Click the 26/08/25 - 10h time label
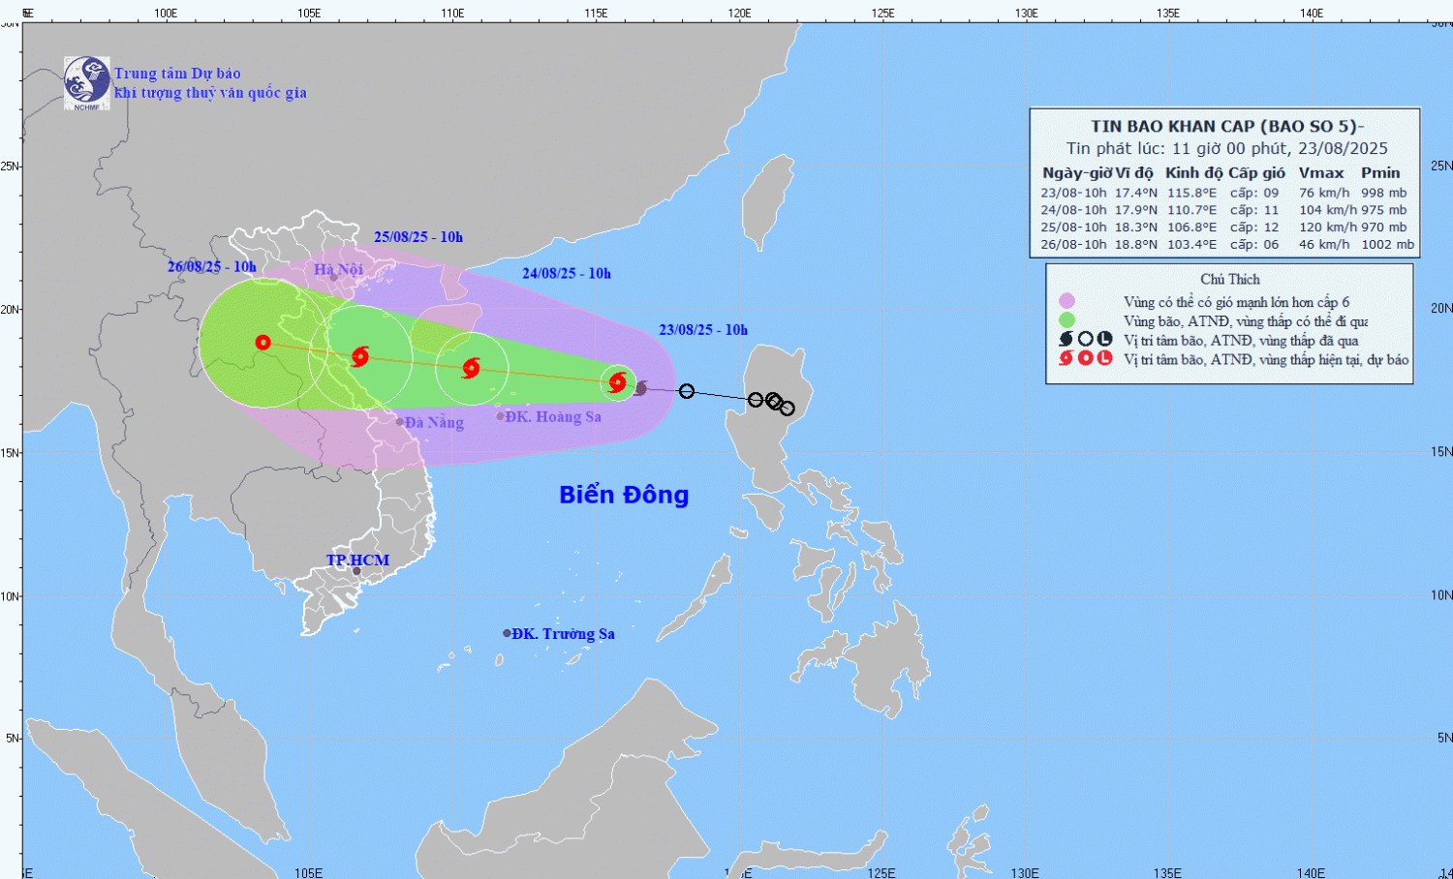The height and width of the screenshot is (879, 1453). click(212, 267)
